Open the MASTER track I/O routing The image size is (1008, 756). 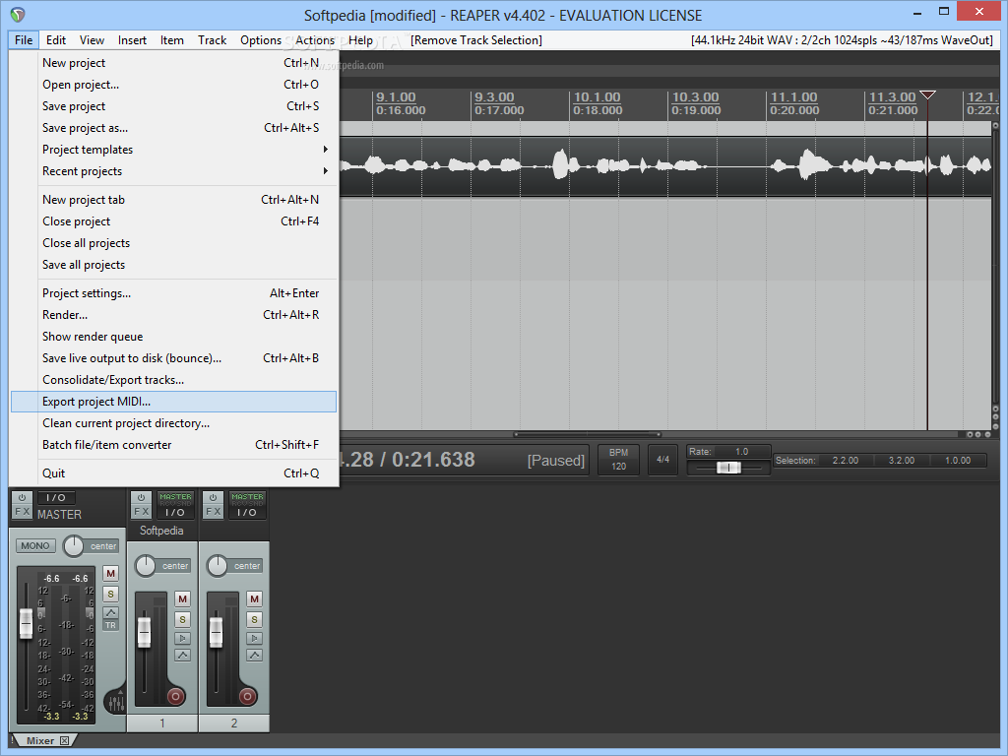(x=56, y=497)
